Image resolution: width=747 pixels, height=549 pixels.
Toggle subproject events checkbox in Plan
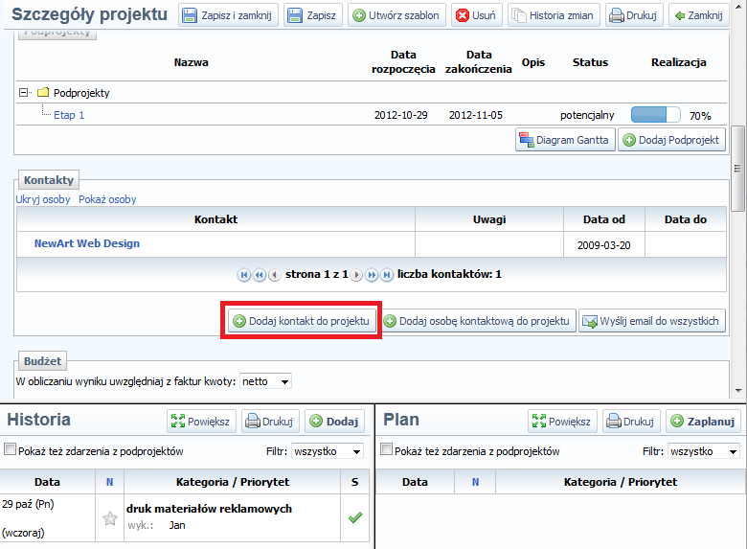point(387,451)
